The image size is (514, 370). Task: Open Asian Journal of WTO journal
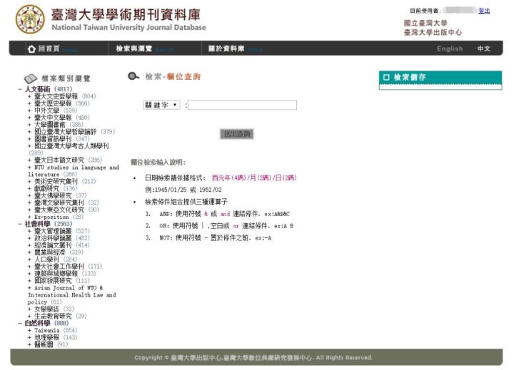pos(72,295)
